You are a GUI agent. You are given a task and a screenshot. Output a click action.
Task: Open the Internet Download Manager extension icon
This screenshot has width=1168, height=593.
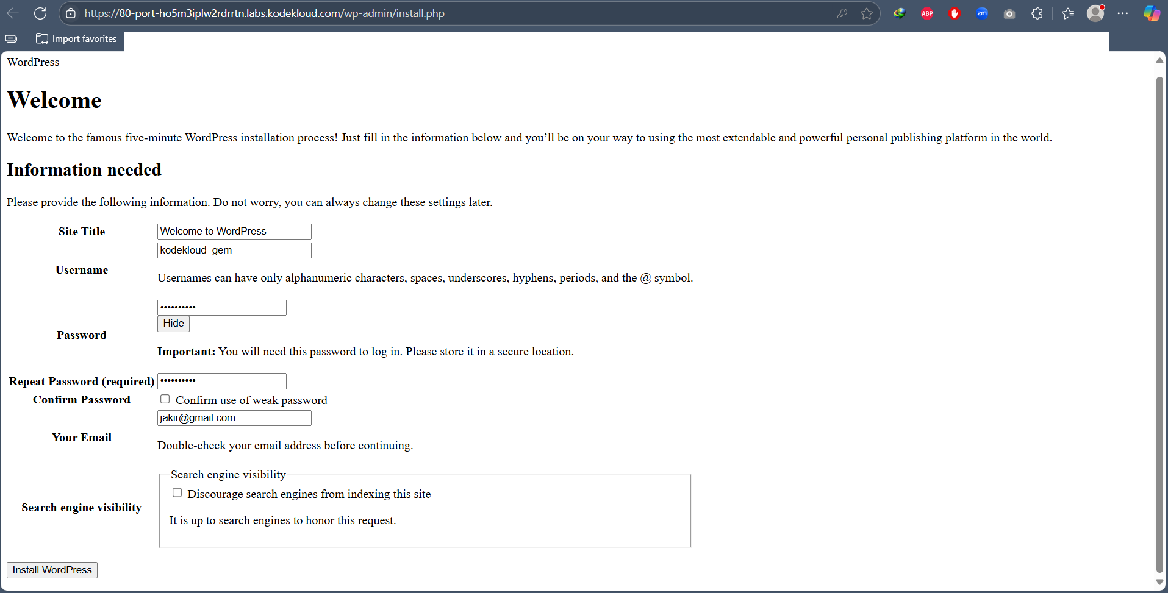tap(900, 13)
